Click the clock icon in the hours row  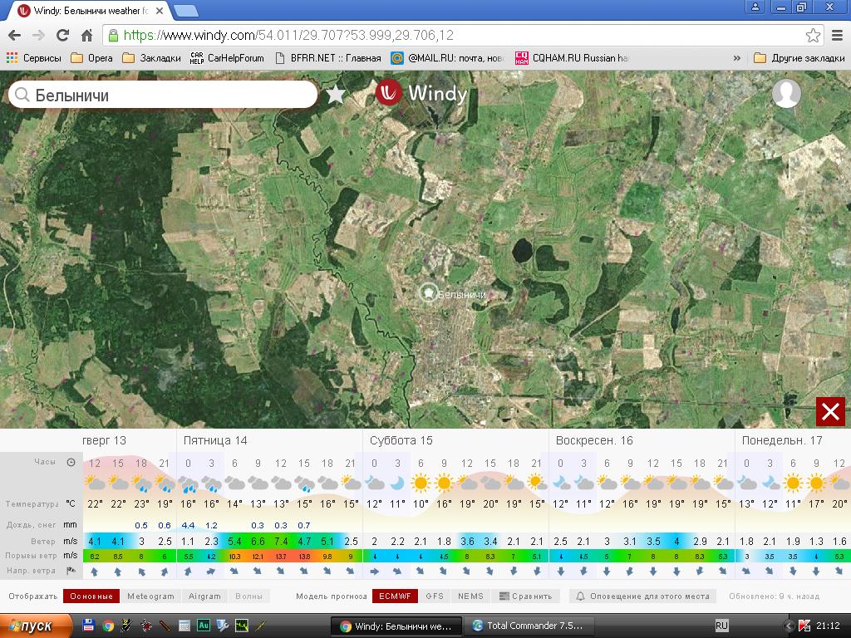71,463
